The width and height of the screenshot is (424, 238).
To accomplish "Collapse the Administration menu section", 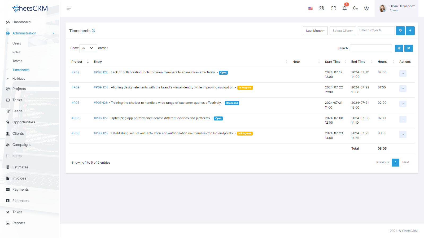I will pyautogui.click(x=30, y=33).
